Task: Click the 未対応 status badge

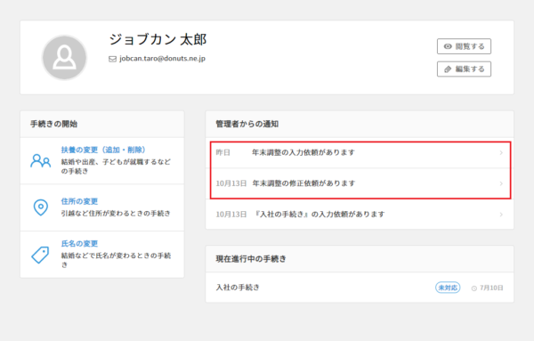Action: click(448, 288)
